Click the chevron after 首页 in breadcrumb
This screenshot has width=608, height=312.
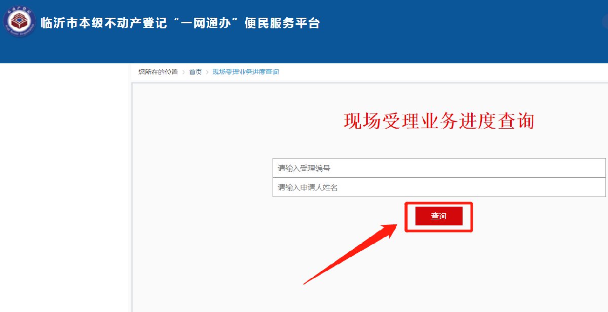[x=207, y=72]
